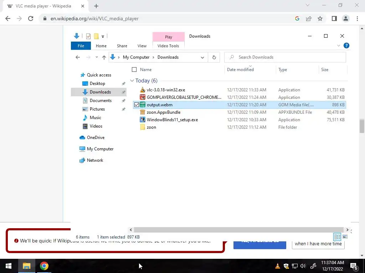The image size is (365, 273).
Task: Tick the select-all checkbox by Name
Action: (134, 69)
